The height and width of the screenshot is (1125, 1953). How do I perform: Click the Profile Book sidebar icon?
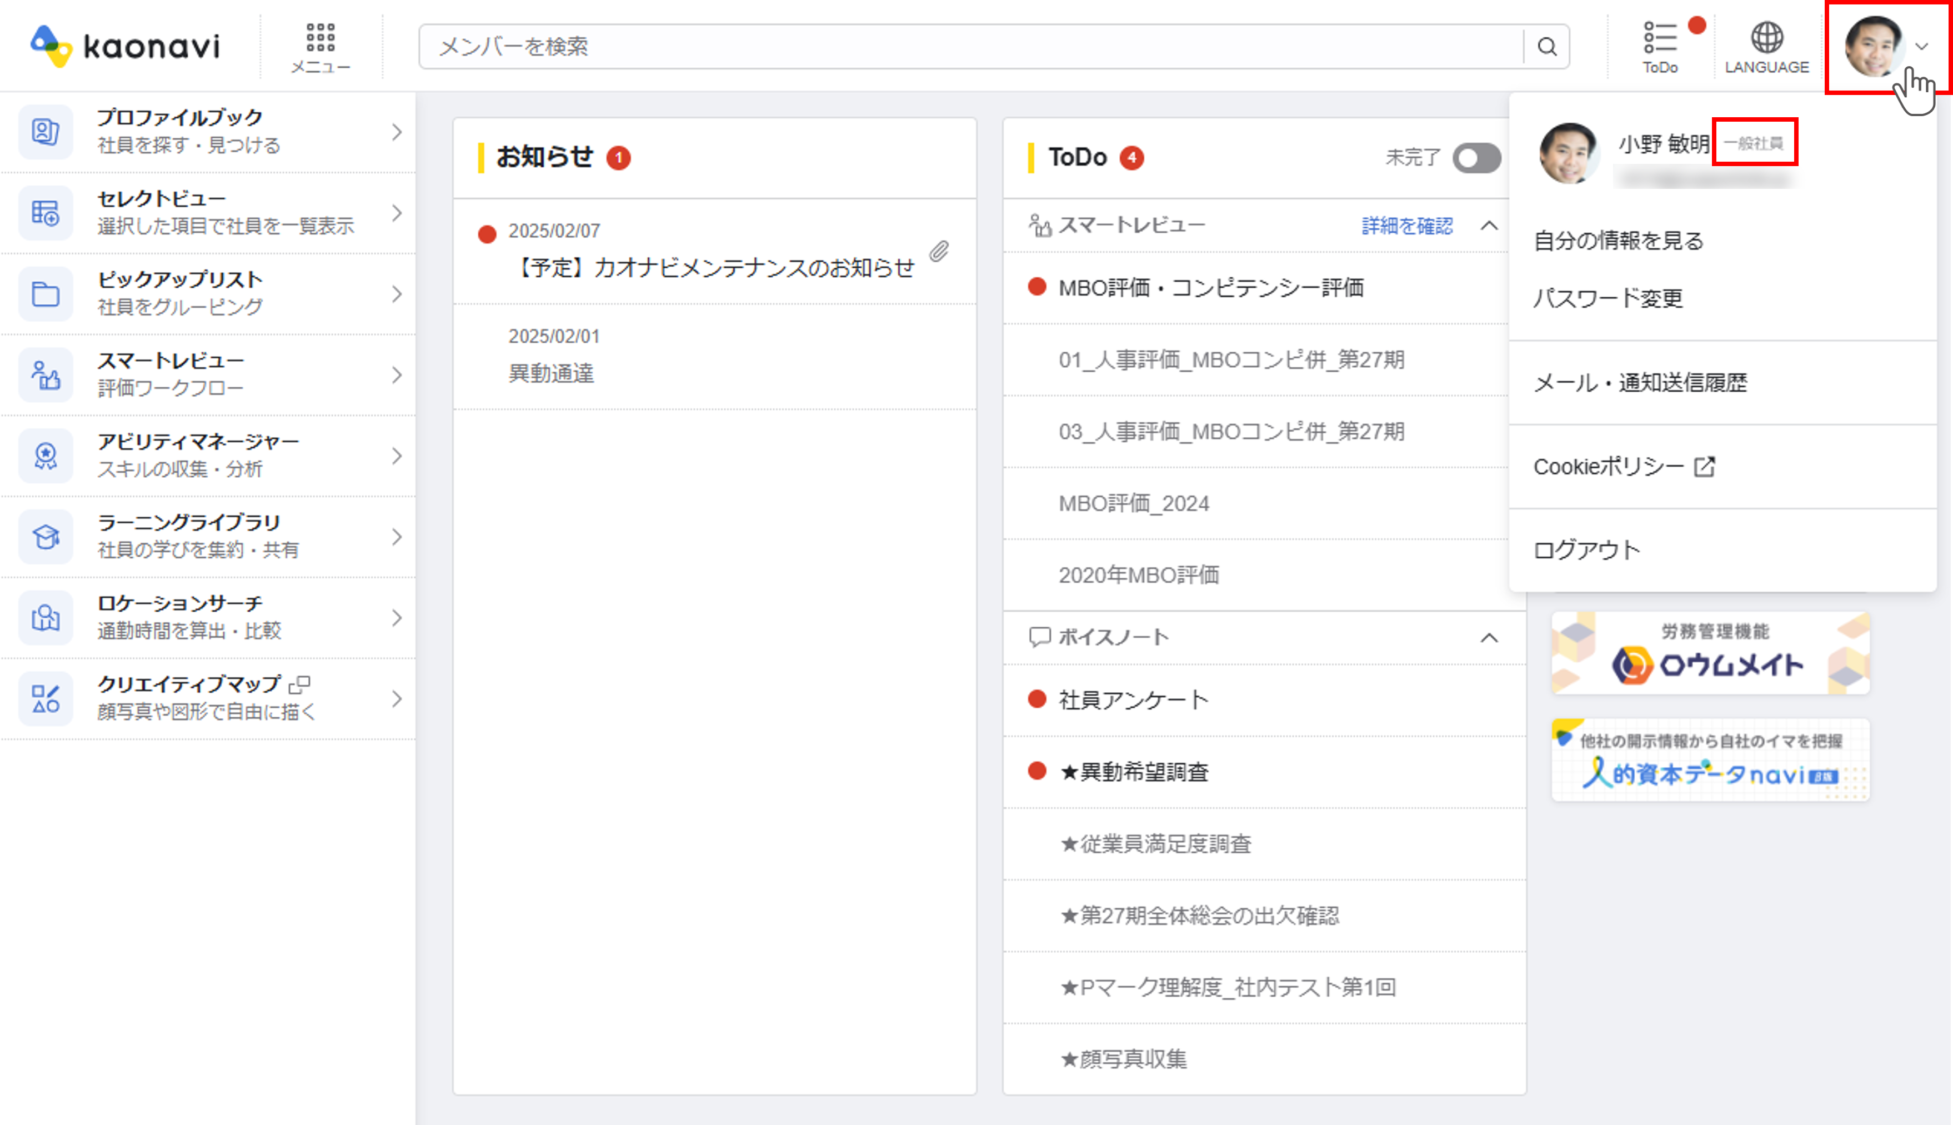(46, 132)
